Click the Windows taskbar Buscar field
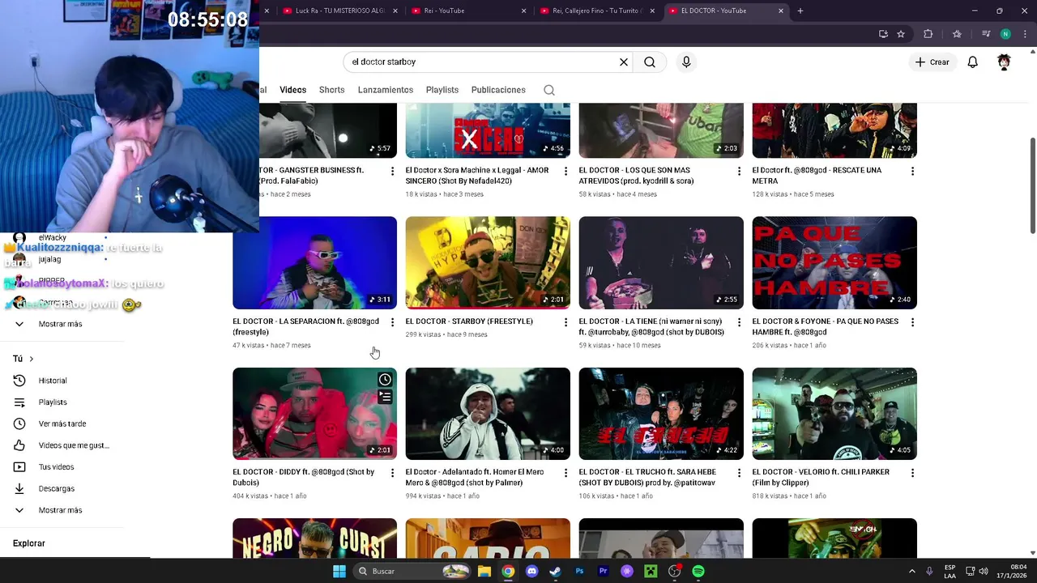 [413, 571]
